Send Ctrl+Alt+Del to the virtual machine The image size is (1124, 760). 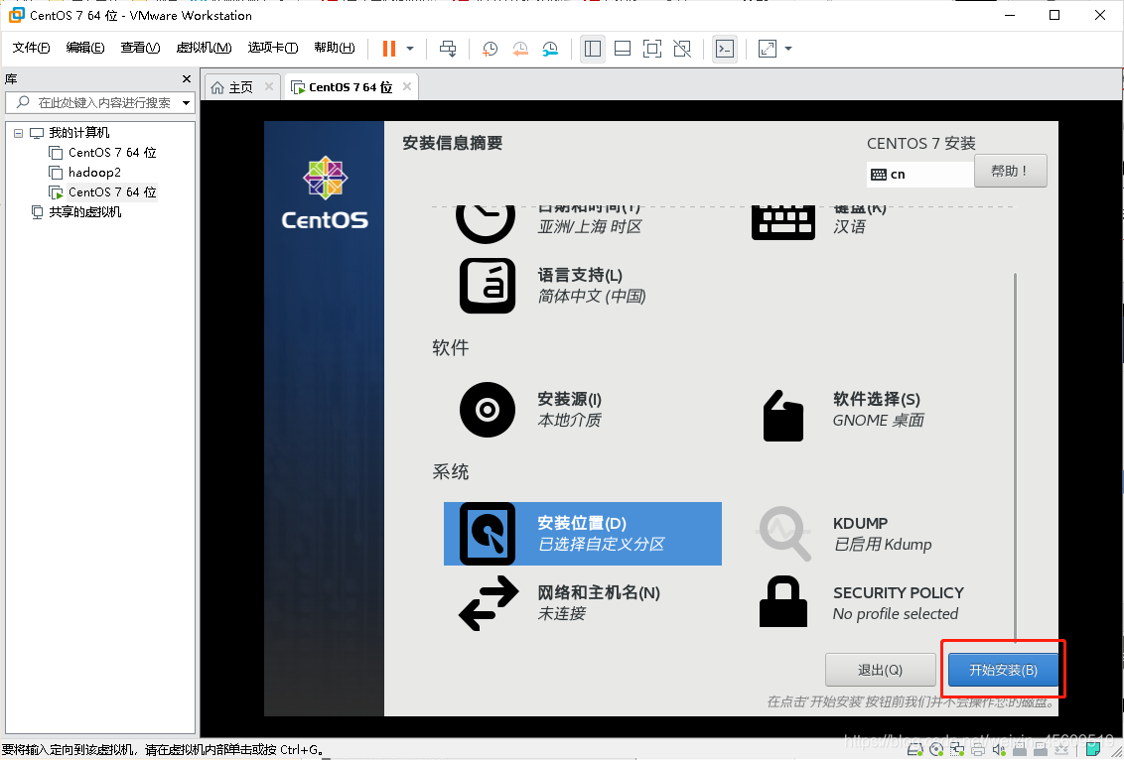click(x=448, y=49)
